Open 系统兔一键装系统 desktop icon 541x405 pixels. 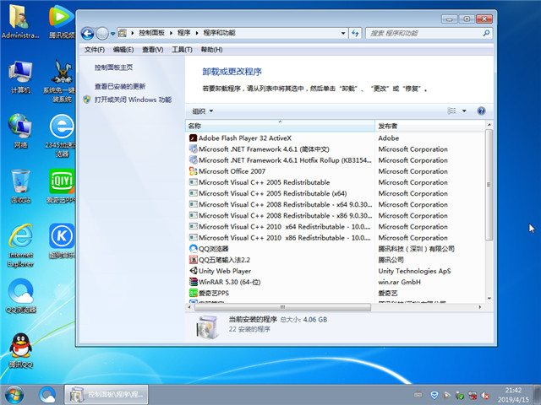(x=60, y=81)
